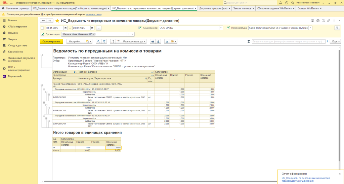Save the report with the download icon

pyautogui.click(x=167, y=41)
